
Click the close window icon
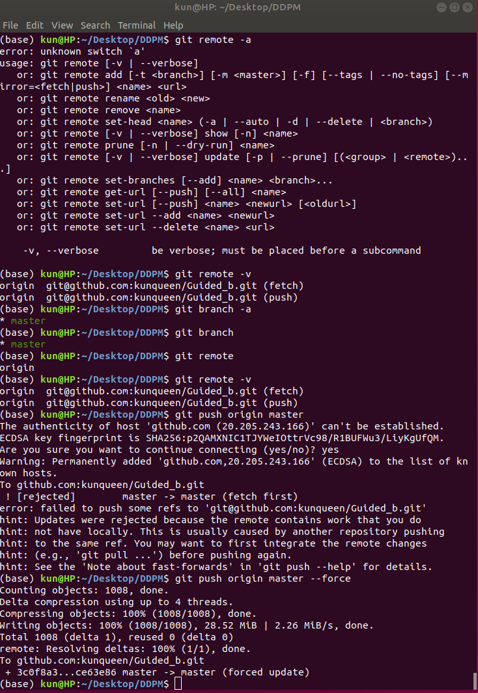(x=468, y=7)
